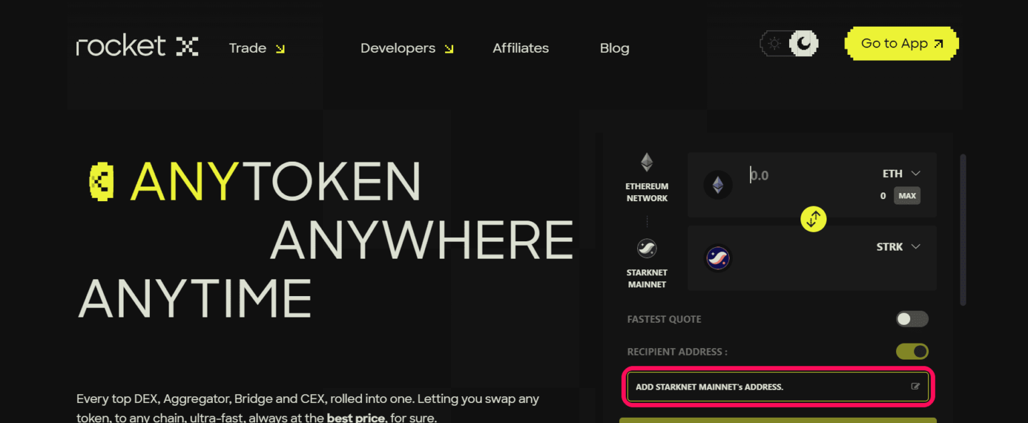The width and height of the screenshot is (1028, 423).
Task: Click the MAX balance button
Action: pyautogui.click(x=907, y=195)
